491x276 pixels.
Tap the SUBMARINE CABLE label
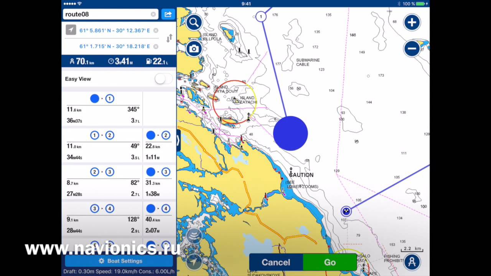coord(308,62)
